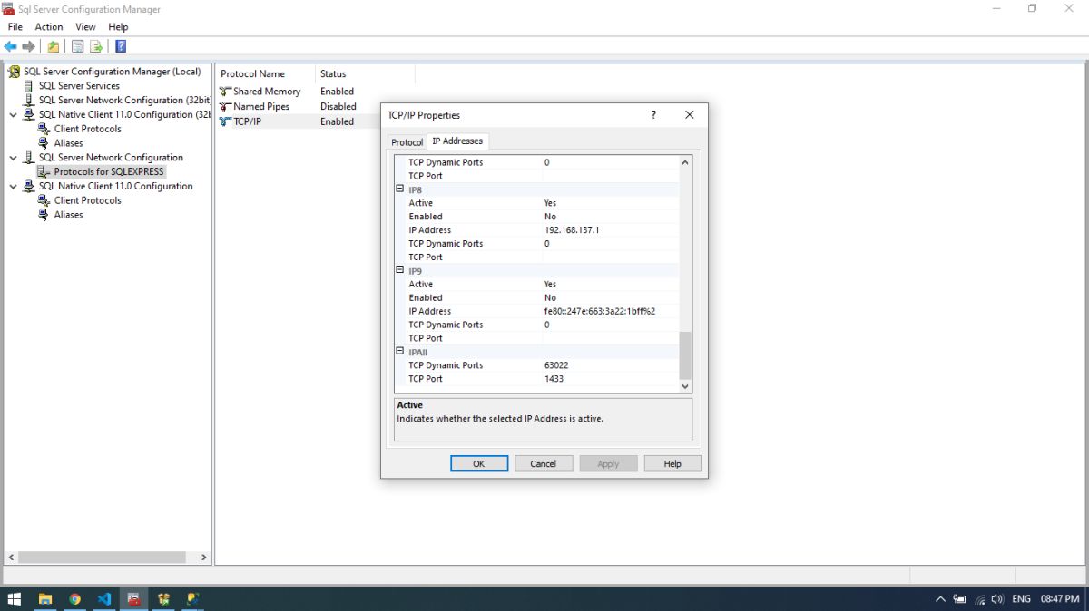Click the Protocols for SQLEXPRESS tree icon

[x=44, y=171]
